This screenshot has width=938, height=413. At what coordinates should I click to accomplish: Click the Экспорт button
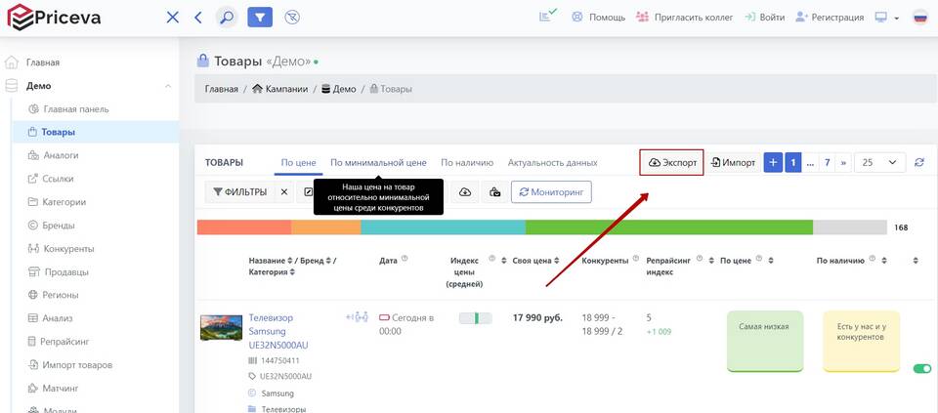coord(671,163)
